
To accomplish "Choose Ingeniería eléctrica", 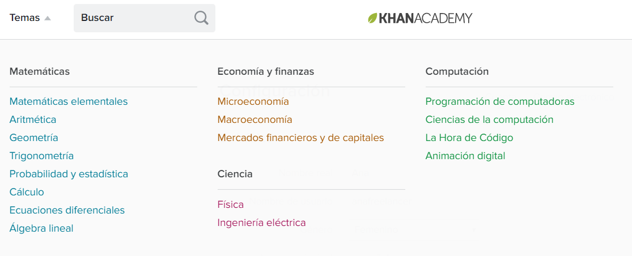I will 262,223.
